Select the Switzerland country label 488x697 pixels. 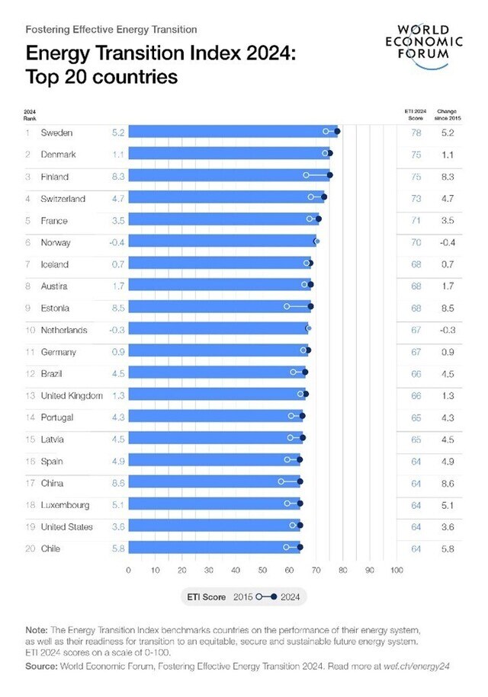pyautogui.click(x=63, y=199)
